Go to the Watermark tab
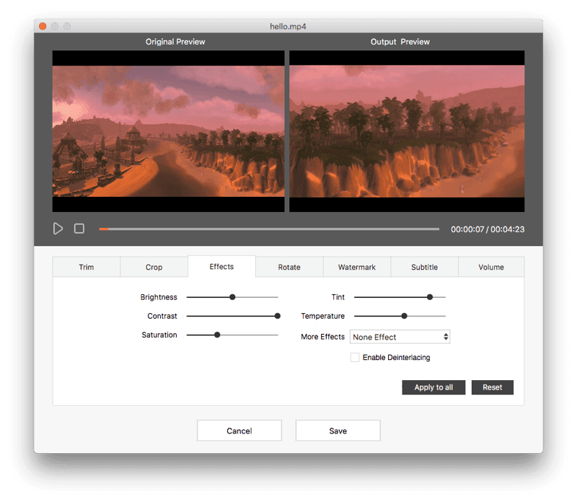This screenshot has height=502, width=577. (357, 267)
